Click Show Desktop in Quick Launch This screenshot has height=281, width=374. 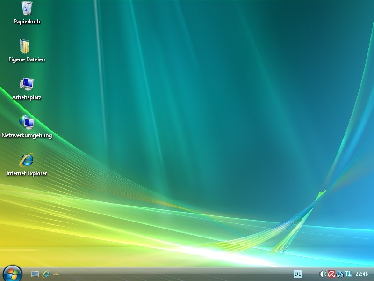(35, 274)
